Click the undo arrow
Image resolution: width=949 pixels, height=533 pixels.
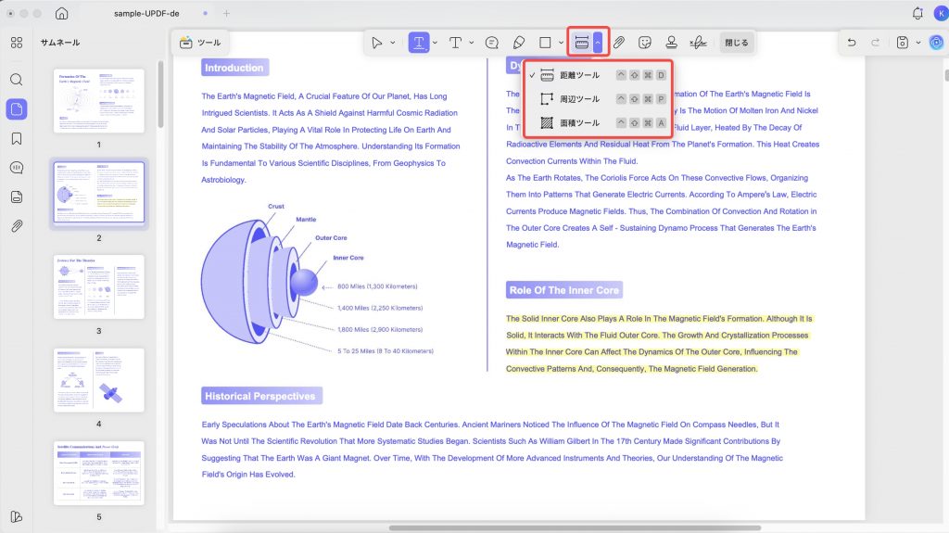pos(852,43)
